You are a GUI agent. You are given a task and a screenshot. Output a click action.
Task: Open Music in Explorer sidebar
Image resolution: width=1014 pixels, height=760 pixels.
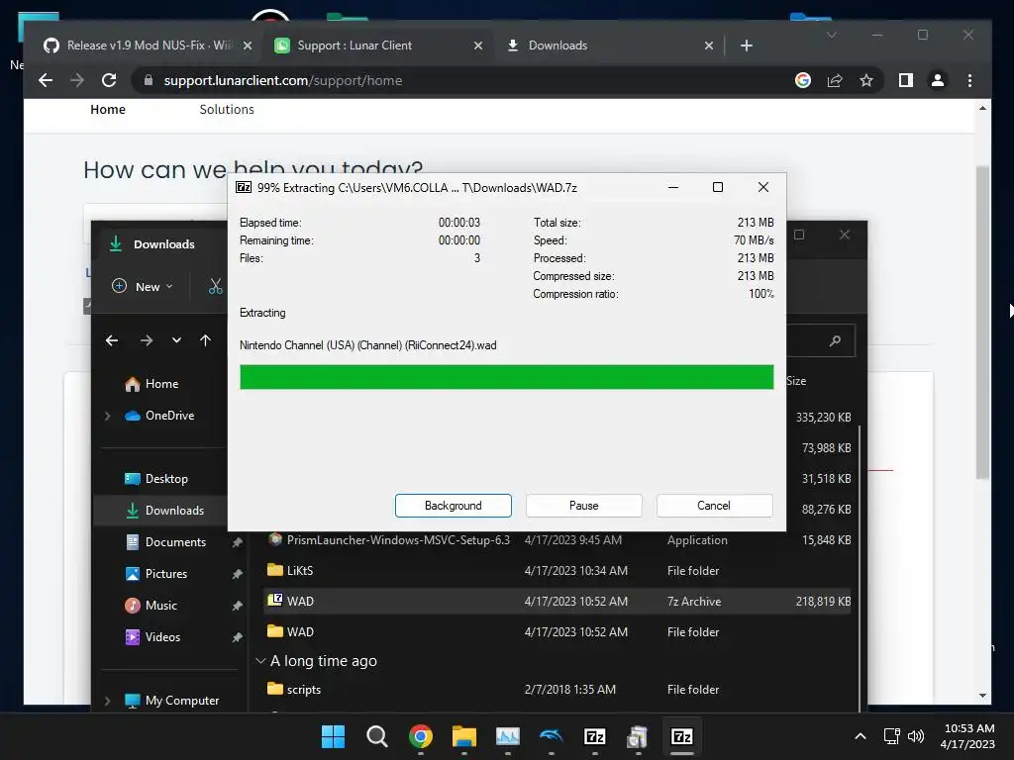tap(161, 606)
